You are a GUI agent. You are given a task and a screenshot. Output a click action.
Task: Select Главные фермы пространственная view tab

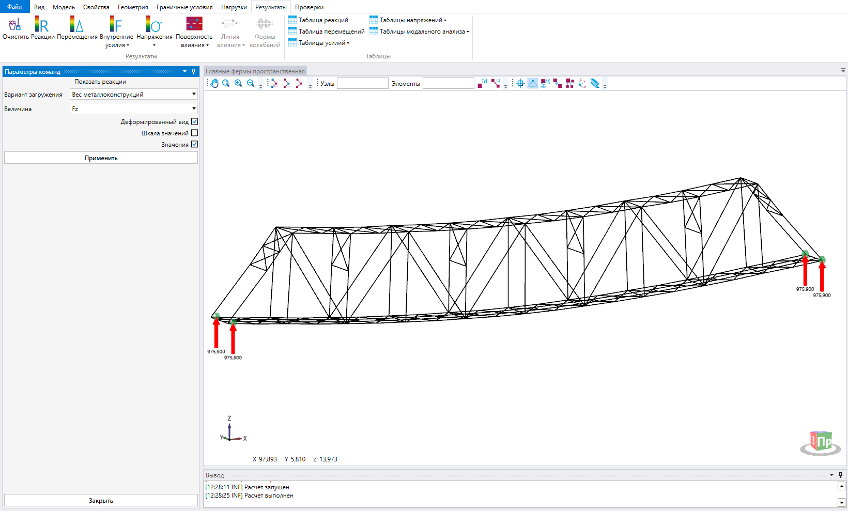[x=255, y=71]
